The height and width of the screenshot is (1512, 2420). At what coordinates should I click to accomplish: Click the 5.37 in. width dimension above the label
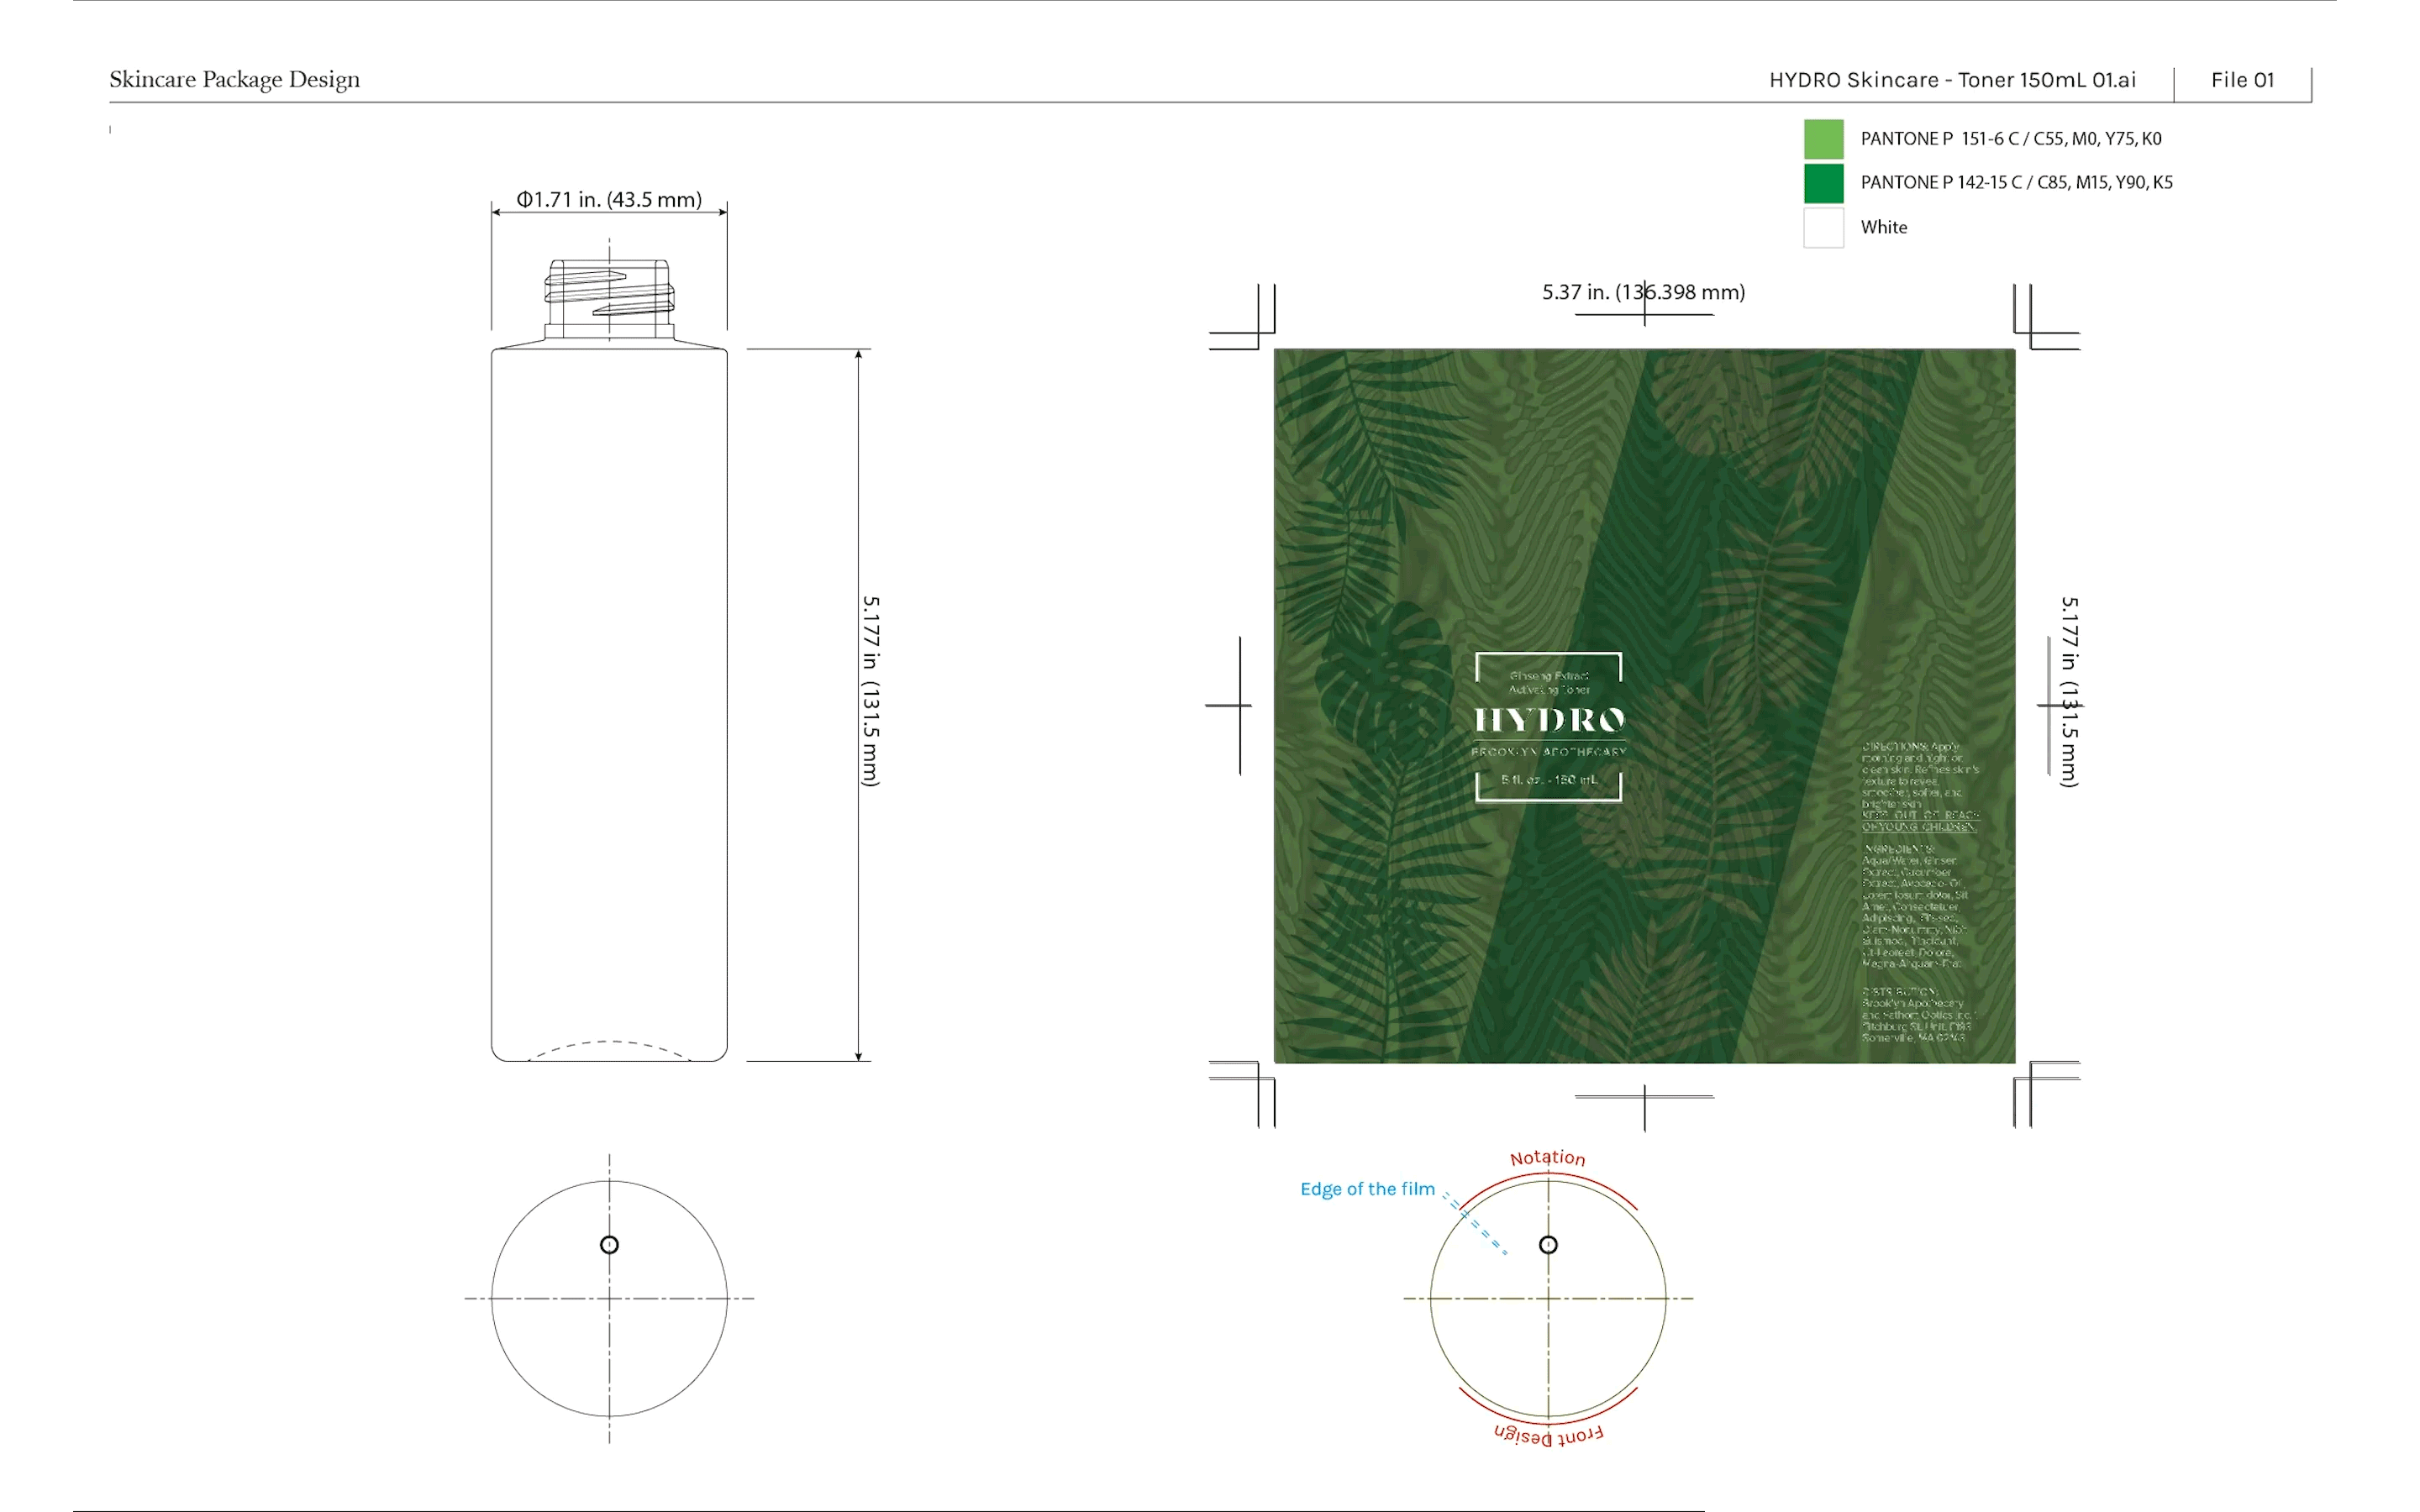1643,292
